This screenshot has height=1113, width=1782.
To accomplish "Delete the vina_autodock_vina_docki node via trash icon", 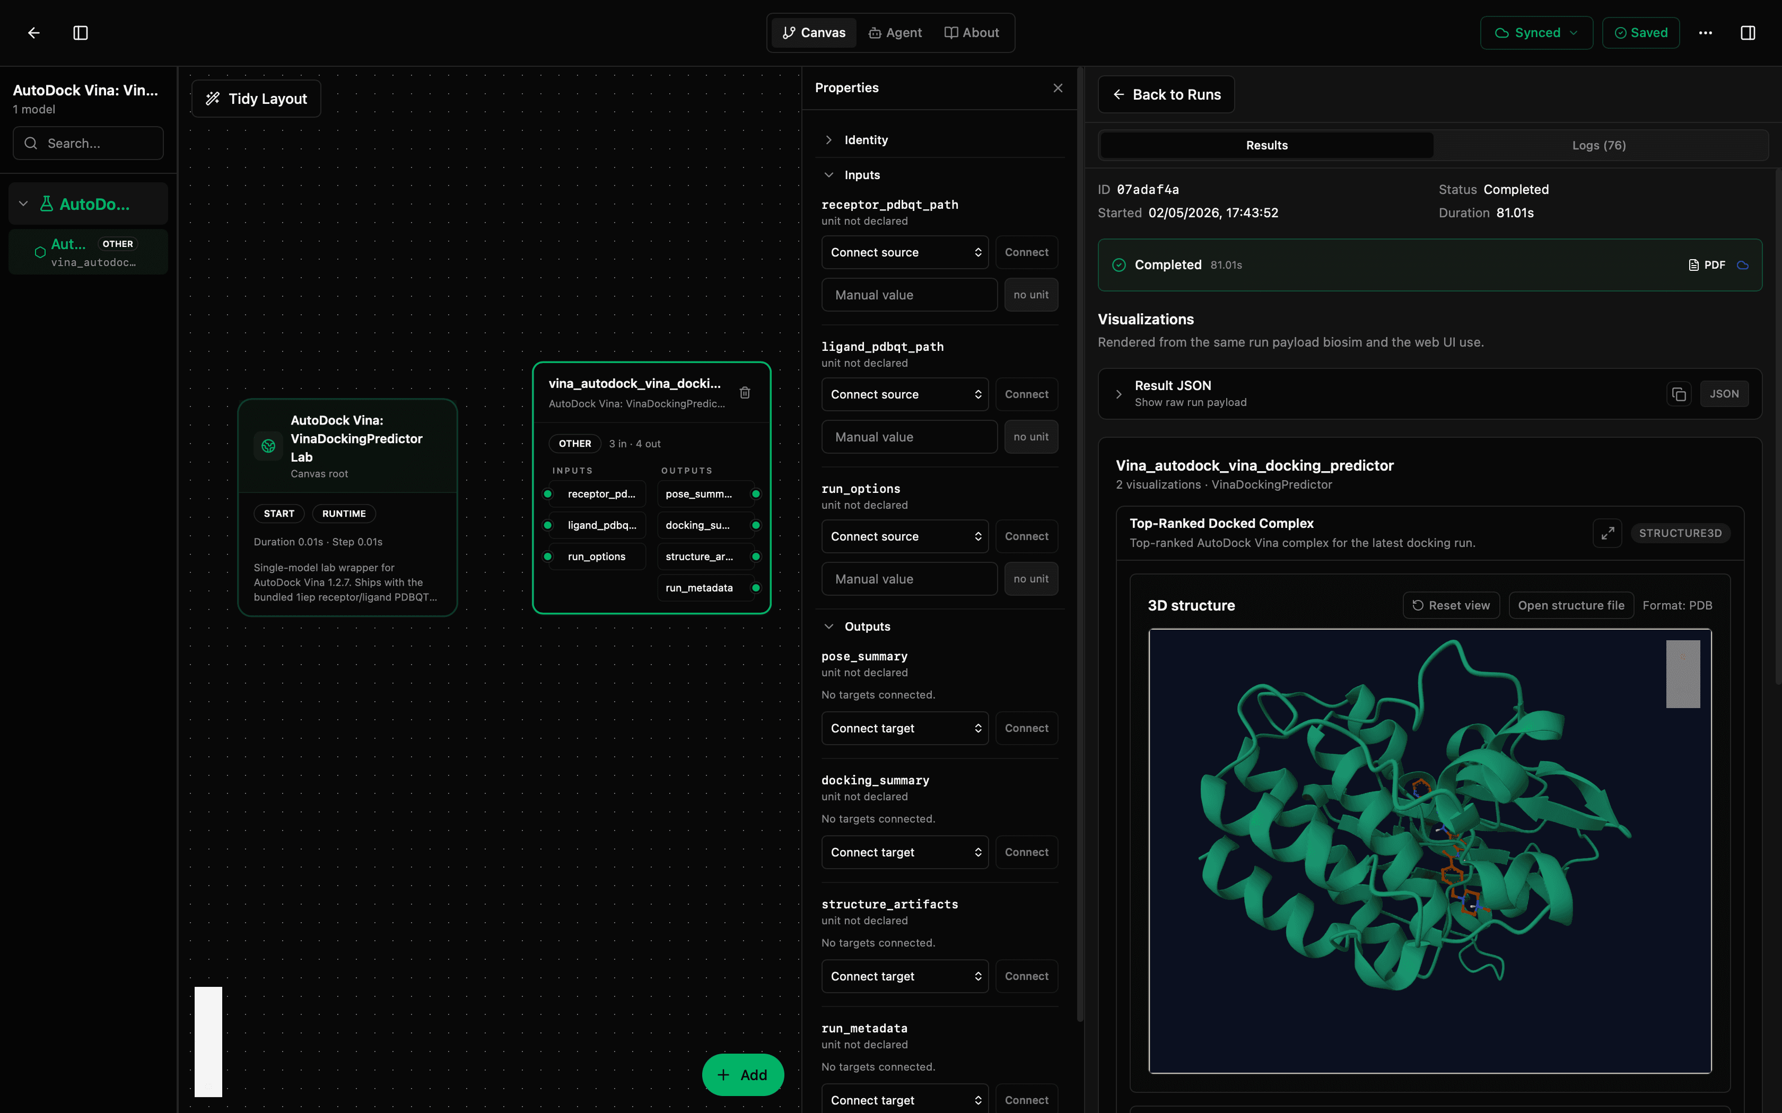I will pos(745,392).
